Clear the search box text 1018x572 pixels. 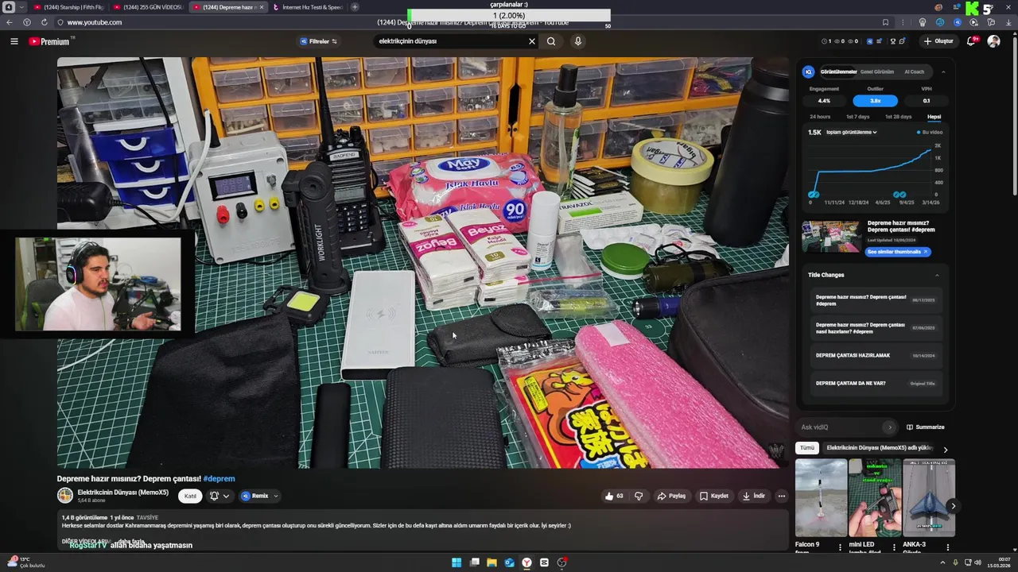pos(532,41)
